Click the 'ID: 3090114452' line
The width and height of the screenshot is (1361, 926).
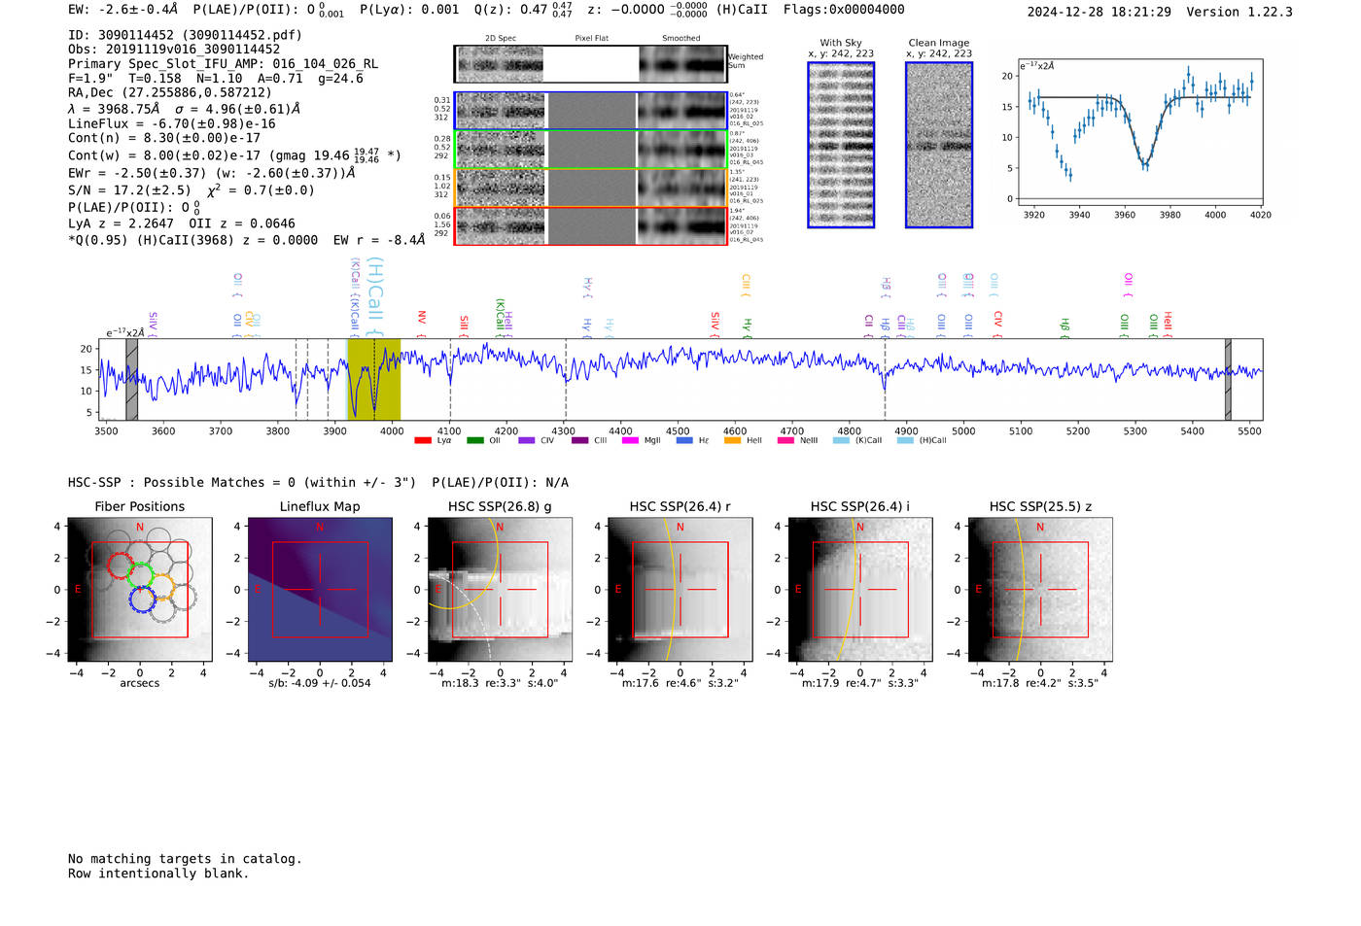[x=185, y=35]
